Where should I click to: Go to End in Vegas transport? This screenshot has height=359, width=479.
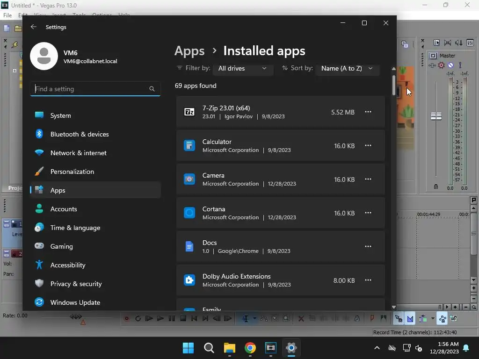(x=205, y=319)
